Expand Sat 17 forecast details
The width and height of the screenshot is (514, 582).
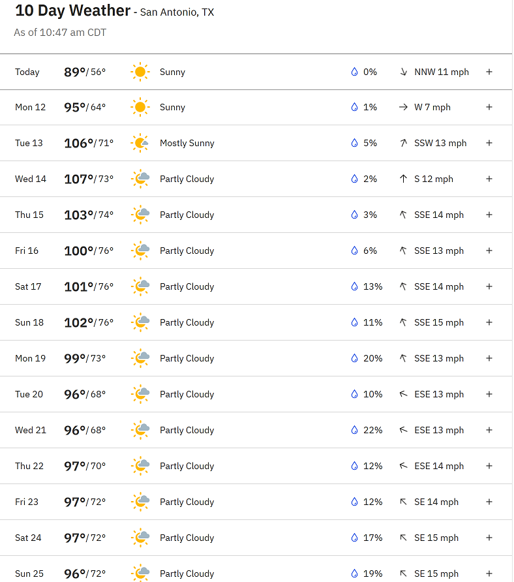489,286
